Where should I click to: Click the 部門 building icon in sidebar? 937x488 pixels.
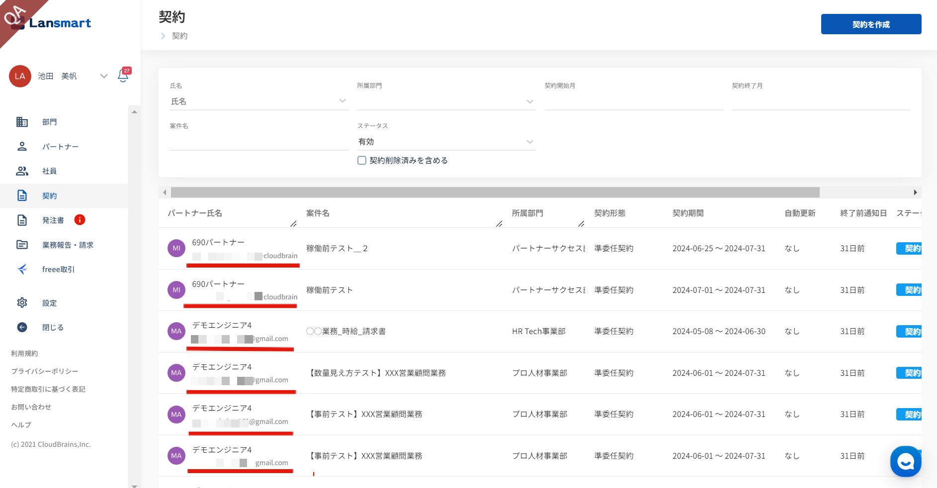coord(22,122)
